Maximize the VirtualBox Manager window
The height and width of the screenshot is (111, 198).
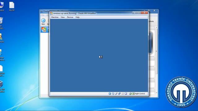pyautogui.click(x=149, y=10)
